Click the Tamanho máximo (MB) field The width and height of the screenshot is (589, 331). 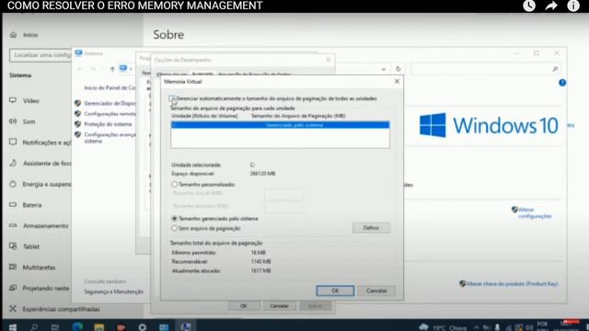point(283,206)
